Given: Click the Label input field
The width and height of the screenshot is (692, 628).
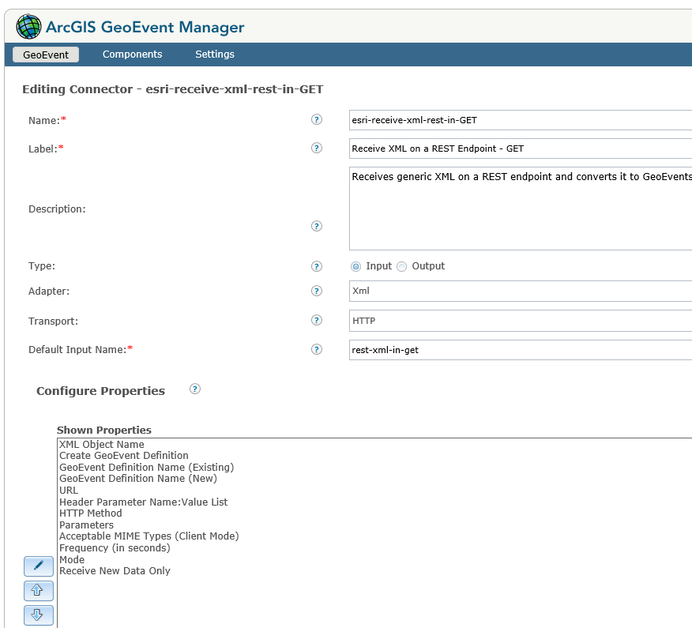Looking at the screenshot, I should pyautogui.click(x=521, y=149).
